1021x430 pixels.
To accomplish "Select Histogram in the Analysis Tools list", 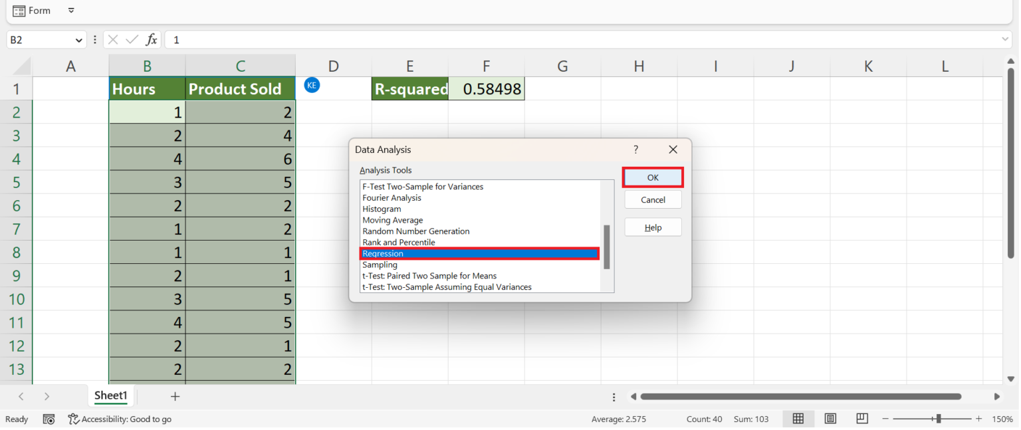I will 382,209.
